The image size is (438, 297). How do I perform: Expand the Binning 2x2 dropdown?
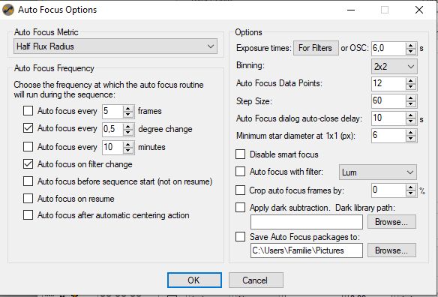(394, 67)
